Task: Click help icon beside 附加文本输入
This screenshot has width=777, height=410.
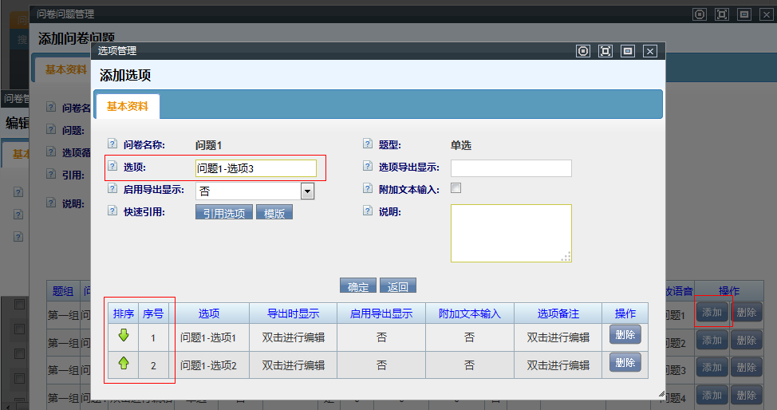Action: pos(368,189)
